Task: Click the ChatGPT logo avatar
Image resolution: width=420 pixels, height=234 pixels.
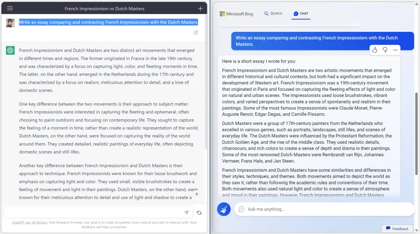Action: click(10, 51)
